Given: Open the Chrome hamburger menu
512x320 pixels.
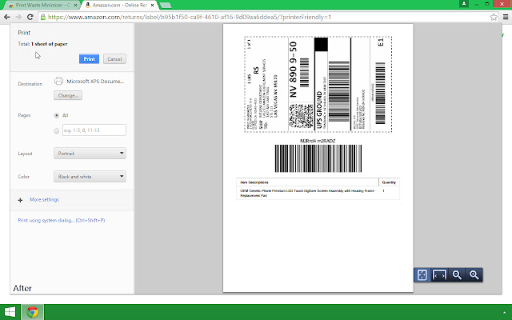Looking at the screenshot, I should pos(506,17).
